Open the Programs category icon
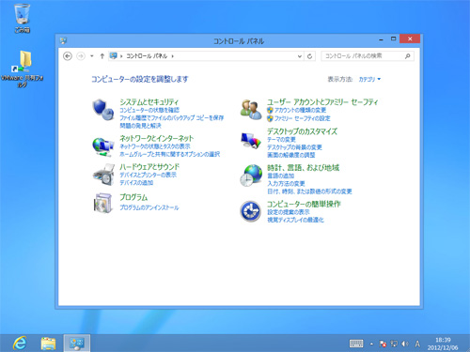Screen dimensions: 470x352 click(x=103, y=203)
